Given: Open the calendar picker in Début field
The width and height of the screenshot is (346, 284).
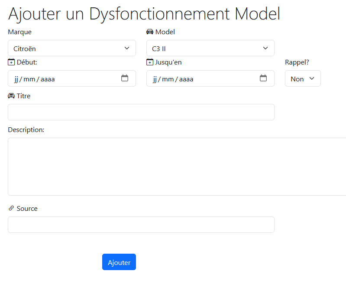Looking at the screenshot, I should tap(125, 78).
